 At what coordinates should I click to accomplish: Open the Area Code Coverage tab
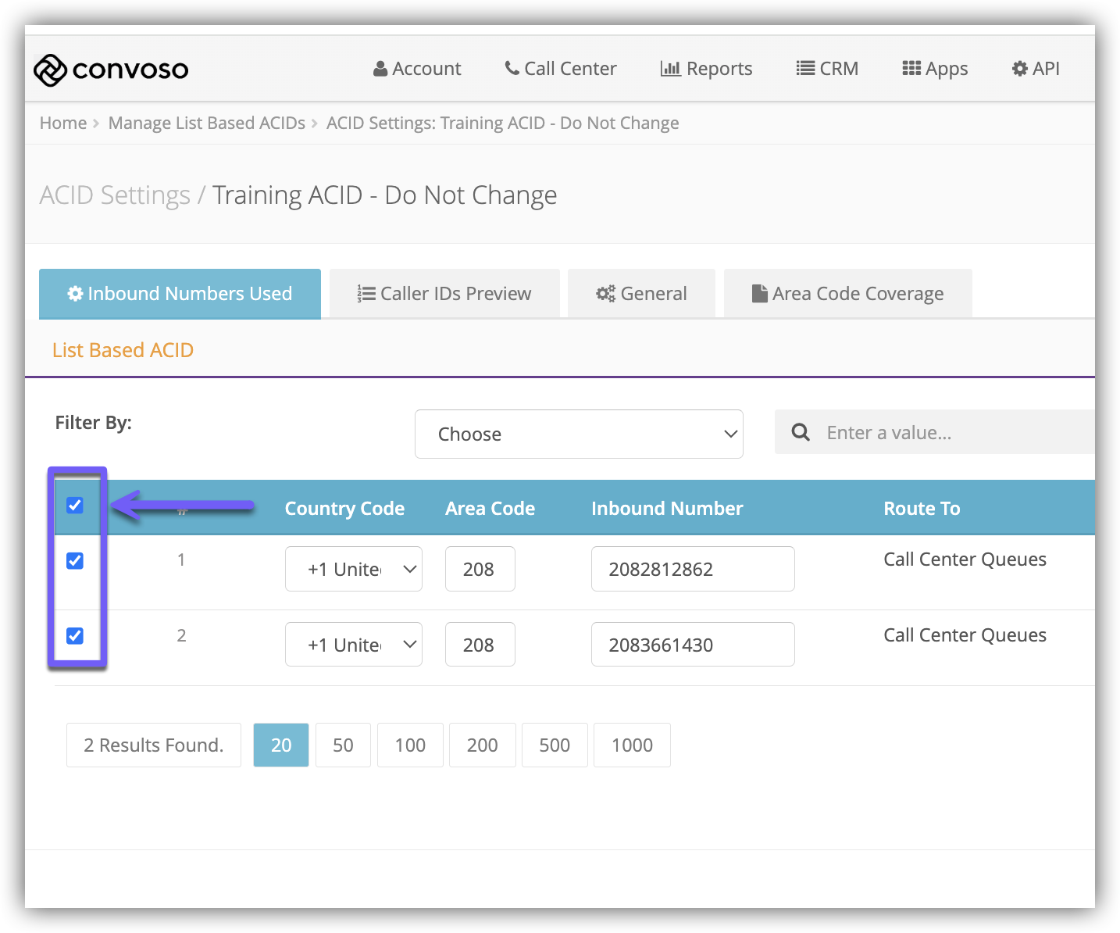point(847,294)
